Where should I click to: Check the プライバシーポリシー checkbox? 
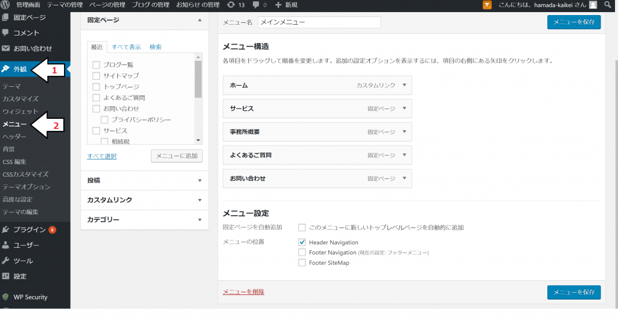coord(104,120)
